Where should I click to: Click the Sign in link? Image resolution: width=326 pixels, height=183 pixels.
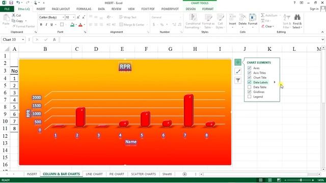click(x=314, y=9)
